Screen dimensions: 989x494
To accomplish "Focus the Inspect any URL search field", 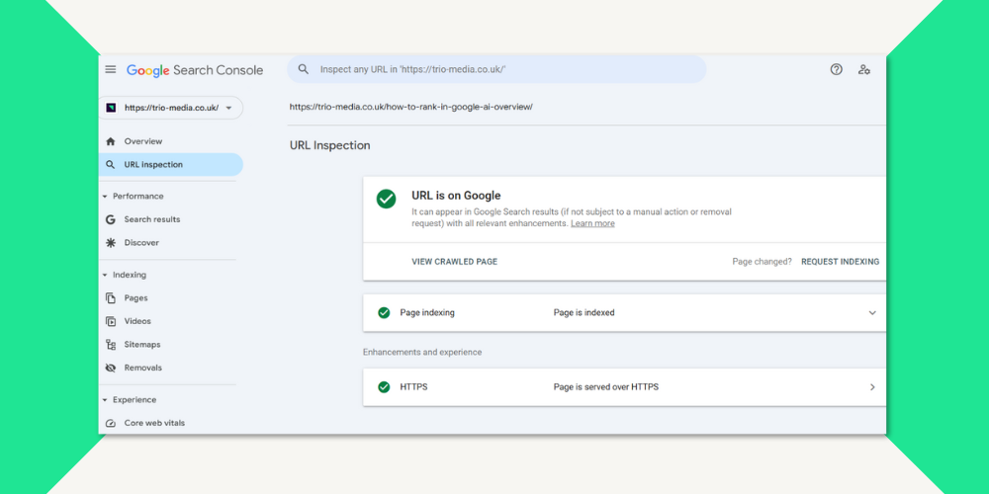I will coord(497,69).
